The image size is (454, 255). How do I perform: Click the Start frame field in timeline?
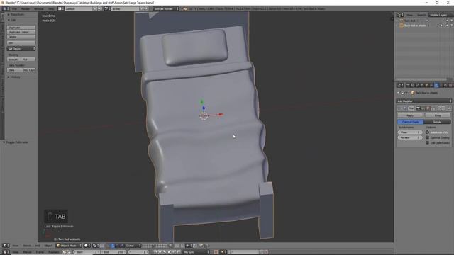coord(86,252)
